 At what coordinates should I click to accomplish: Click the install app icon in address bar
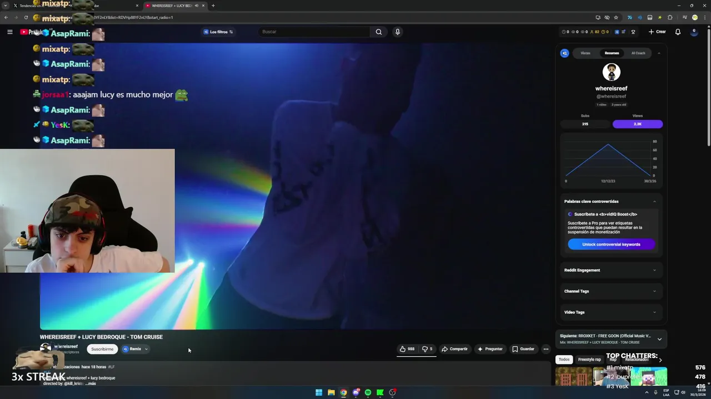(598, 17)
